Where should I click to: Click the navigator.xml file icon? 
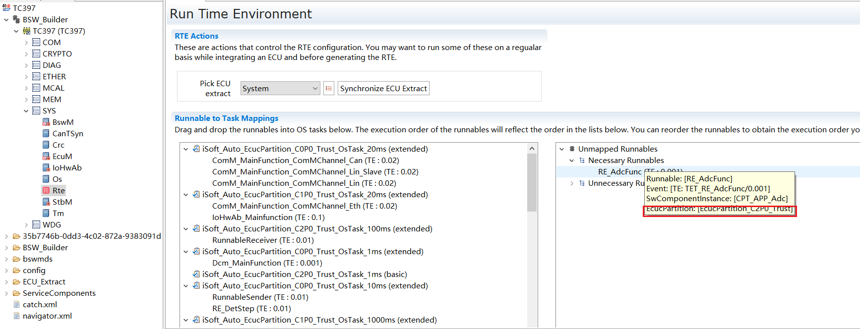point(16,316)
